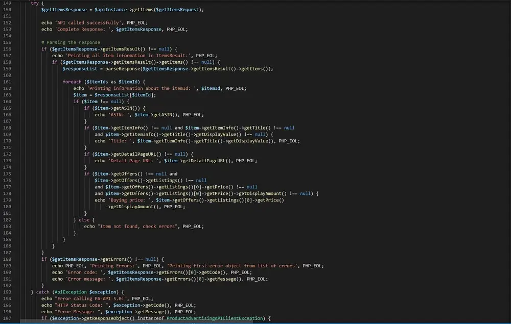Click the 'else' keyword on line 182
Screen dimensions: 511x324
(x=84, y=220)
